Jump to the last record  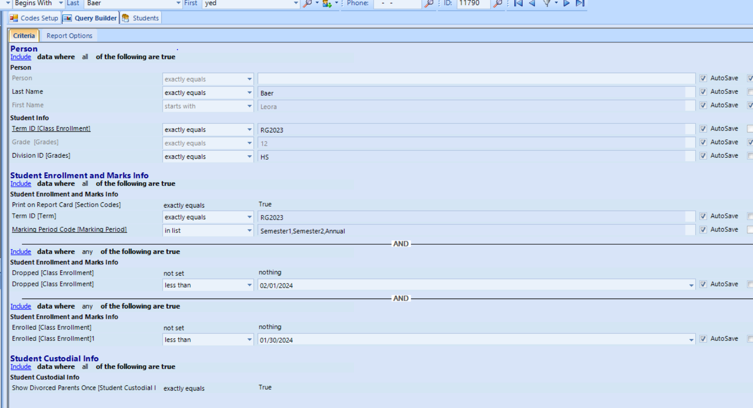click(580, 3)
